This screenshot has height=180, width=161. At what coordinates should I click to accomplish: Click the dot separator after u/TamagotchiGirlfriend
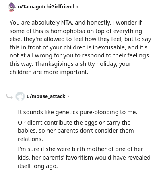click(77, 7)
